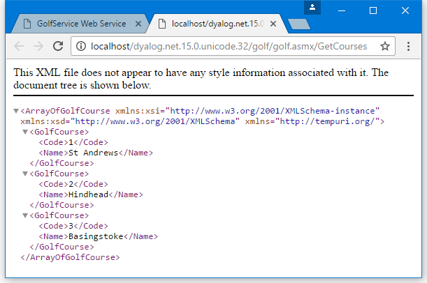Bookmark this page with the star icon

[384, 47]
